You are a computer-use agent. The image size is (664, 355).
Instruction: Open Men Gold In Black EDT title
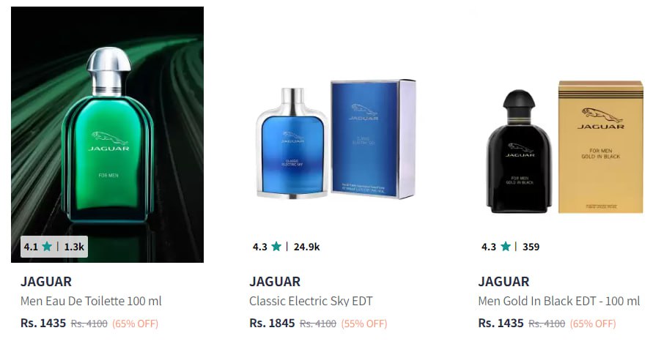pyautogui.click(x=559, y=302)
